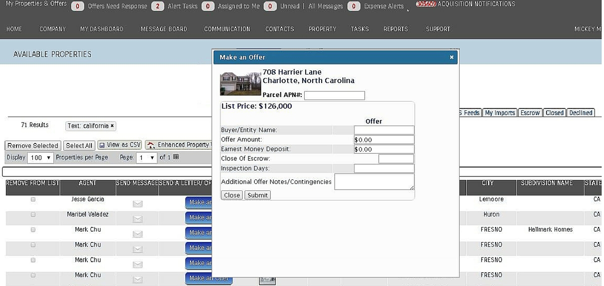Click the grid icon next to page count
The image size is (604, 286).
coord(176,157)
